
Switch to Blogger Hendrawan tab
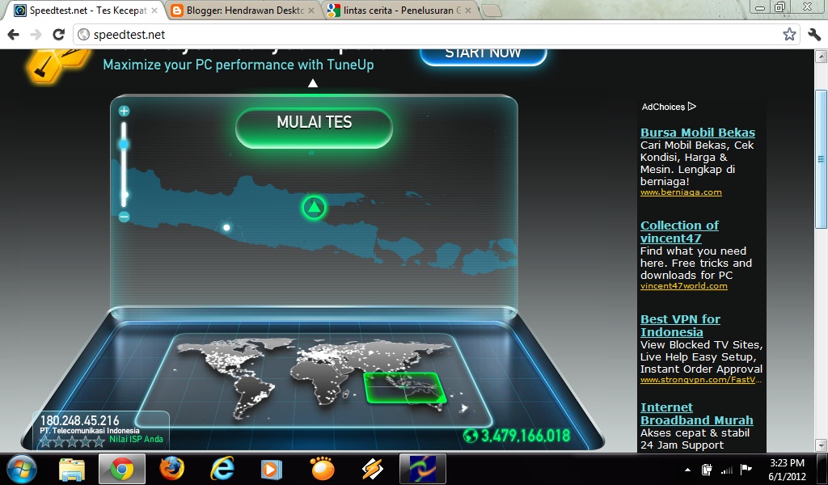(244, 10)
